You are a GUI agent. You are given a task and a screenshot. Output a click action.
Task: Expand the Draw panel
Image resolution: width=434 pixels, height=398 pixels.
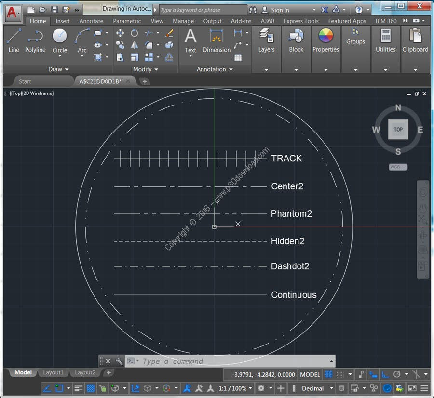coord(58,69)
